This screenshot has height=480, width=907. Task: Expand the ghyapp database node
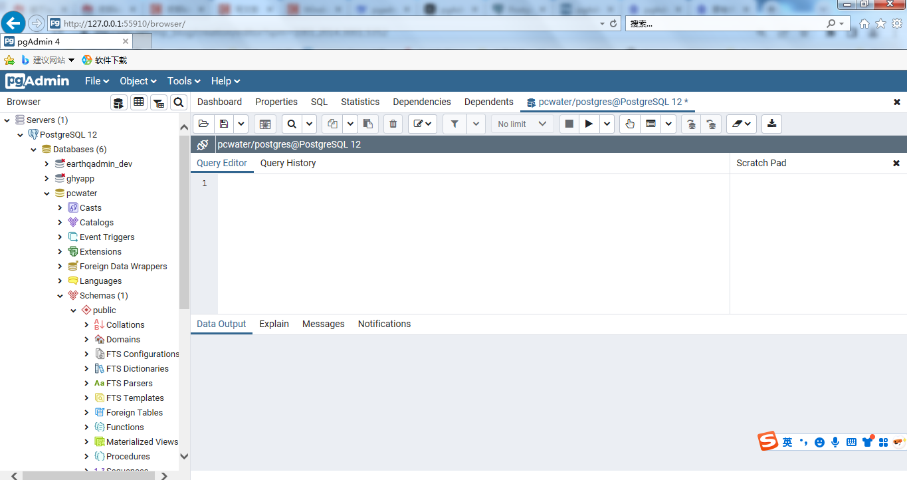tap(47, 179)
